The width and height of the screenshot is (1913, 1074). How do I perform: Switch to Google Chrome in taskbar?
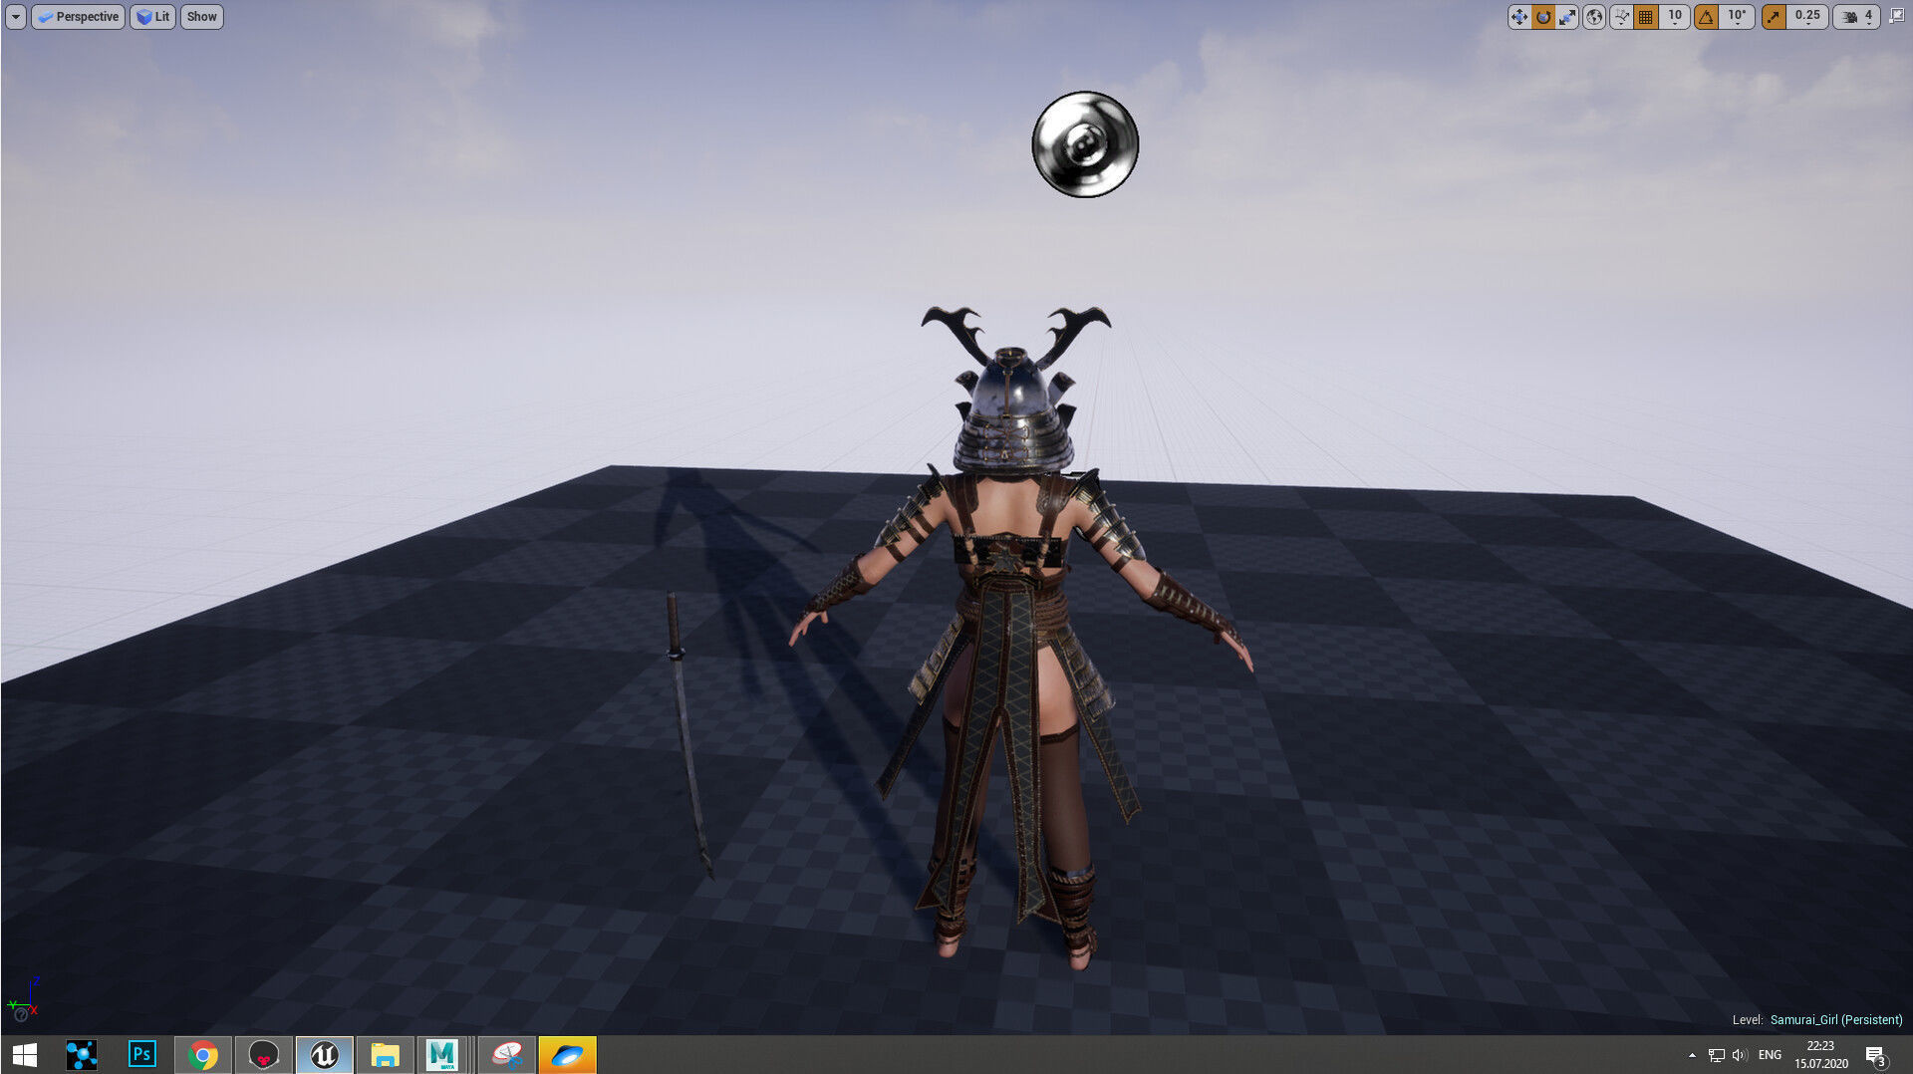click(x=203, y=1055)
